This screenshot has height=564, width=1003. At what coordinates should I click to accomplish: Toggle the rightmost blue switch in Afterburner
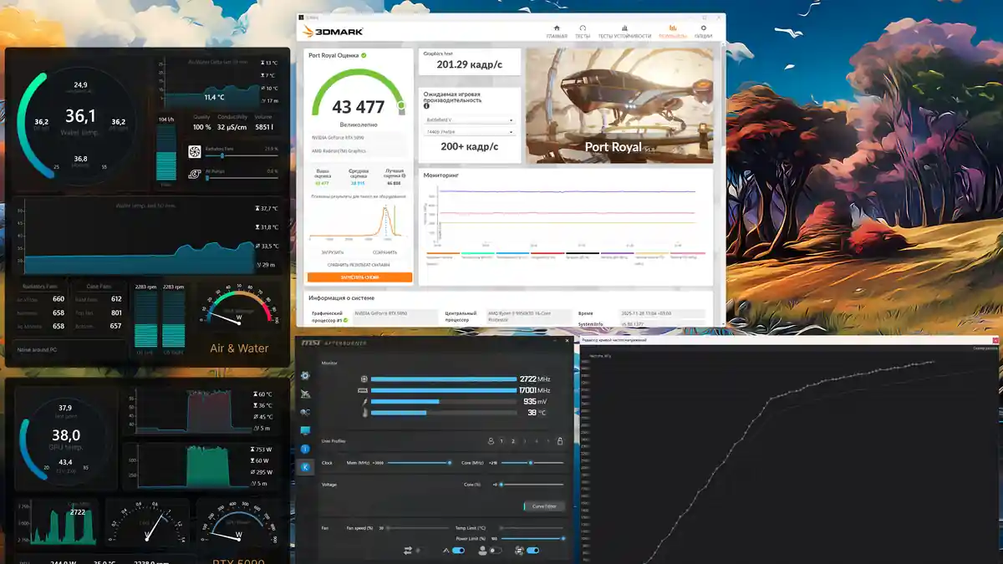(x=532, y=551)
